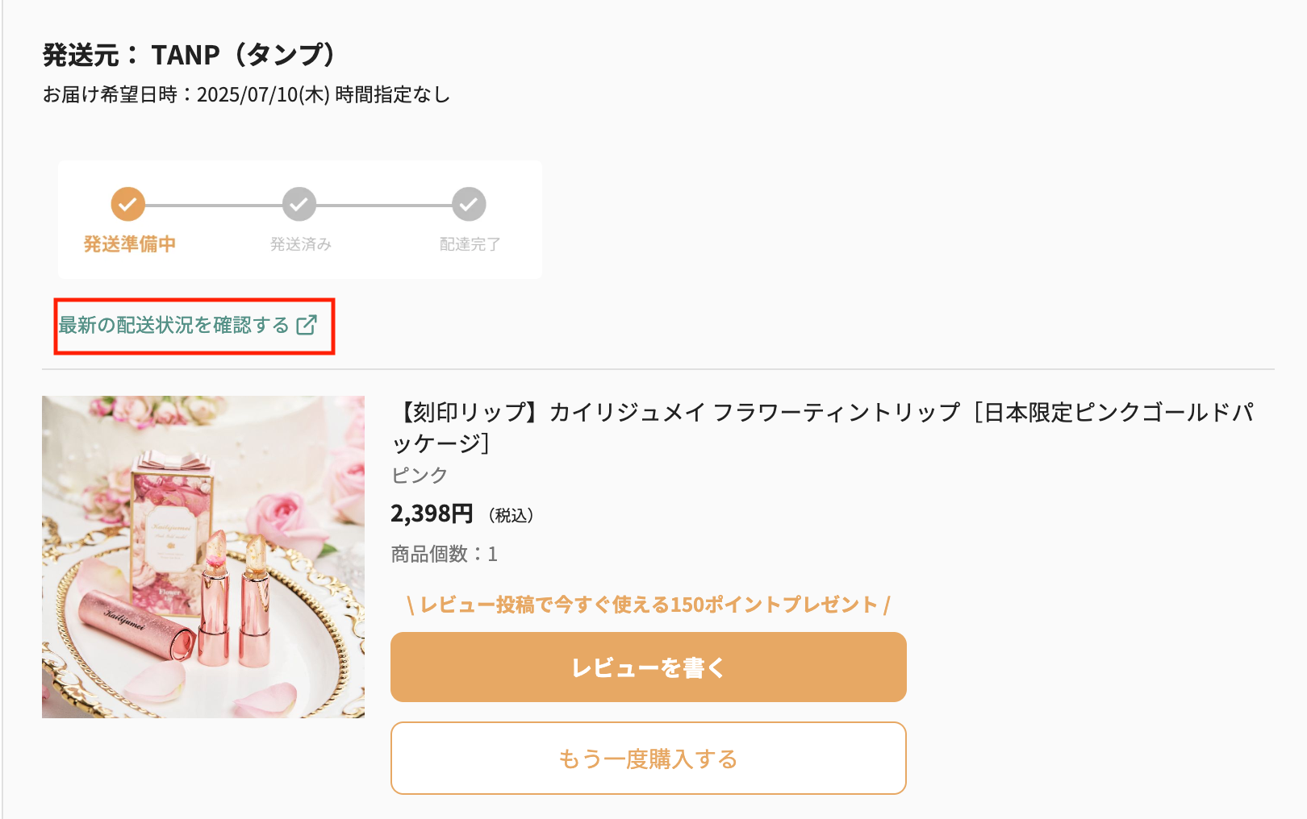The height and width of the screenshot is (819, 1307).
Task: Click the 商品個数：1 quantity text
Action: (442, 554)
